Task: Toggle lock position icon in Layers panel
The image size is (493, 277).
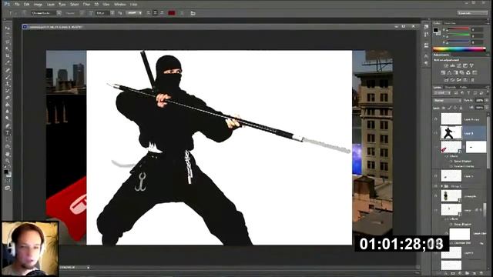Action: (x=455, y=108)
